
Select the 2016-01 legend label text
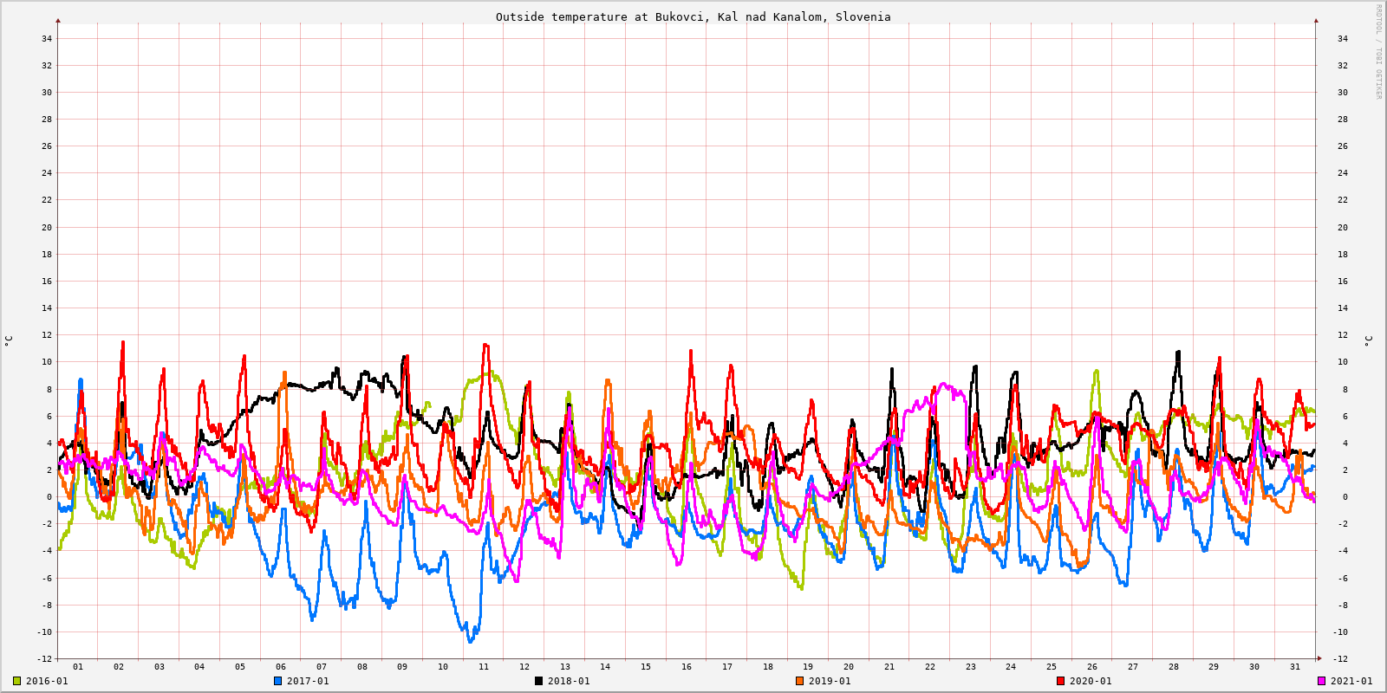[47, 681]
